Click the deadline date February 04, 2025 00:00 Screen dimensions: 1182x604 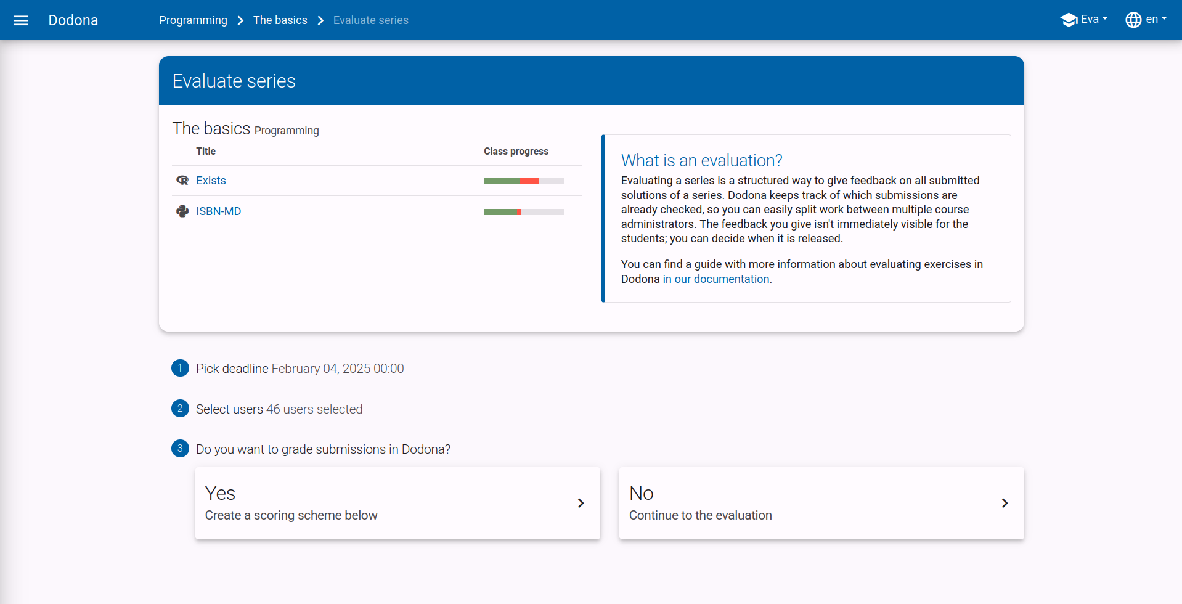[338, 369]
